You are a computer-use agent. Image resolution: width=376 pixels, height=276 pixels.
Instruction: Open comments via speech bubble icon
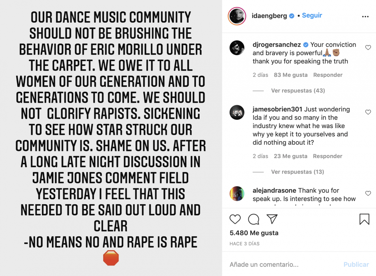(254, 219)
